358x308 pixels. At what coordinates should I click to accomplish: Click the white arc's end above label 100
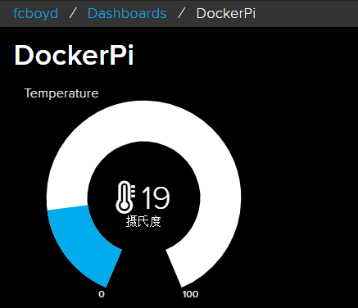coord(174,269)
